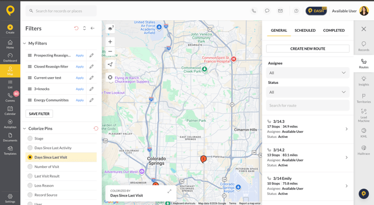Zoom in on the map

point(110,42)
